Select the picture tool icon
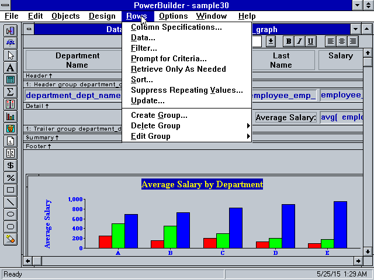 11,129
